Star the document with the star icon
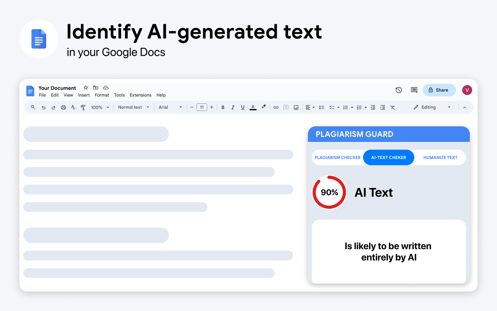The image size is (497, 311). [86, 88]
